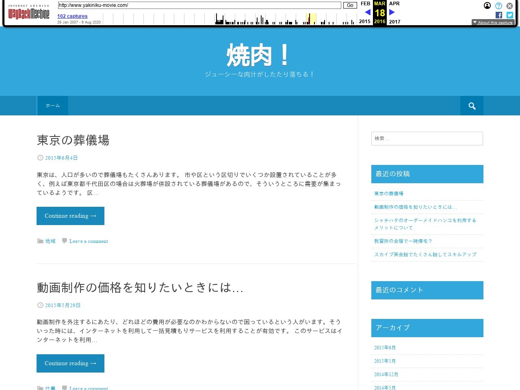Open the user account icon
Viewport: 520px width, 390px height.
point(487,6)
